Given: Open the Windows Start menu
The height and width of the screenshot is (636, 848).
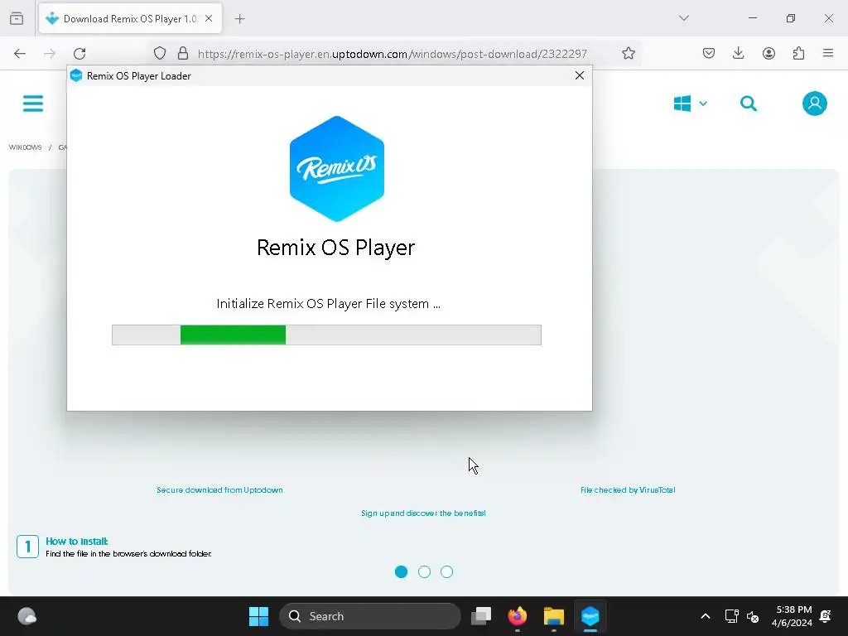Looking at the screenshot, I should [258, 616].
